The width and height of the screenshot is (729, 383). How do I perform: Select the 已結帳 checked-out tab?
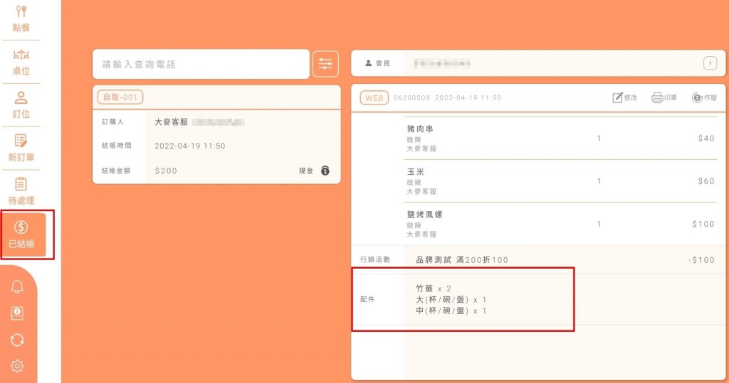click(21, 234)
